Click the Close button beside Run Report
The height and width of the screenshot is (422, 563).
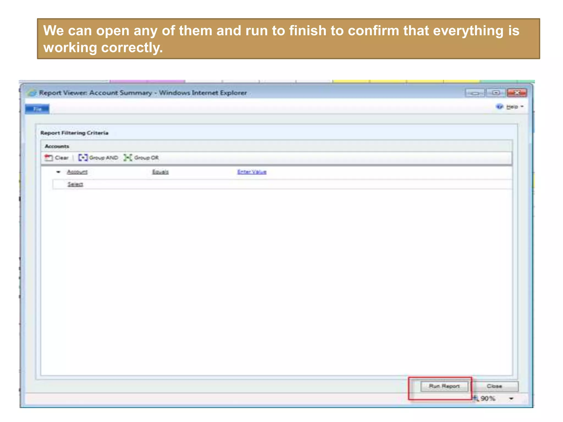click(x=495, y=386)
